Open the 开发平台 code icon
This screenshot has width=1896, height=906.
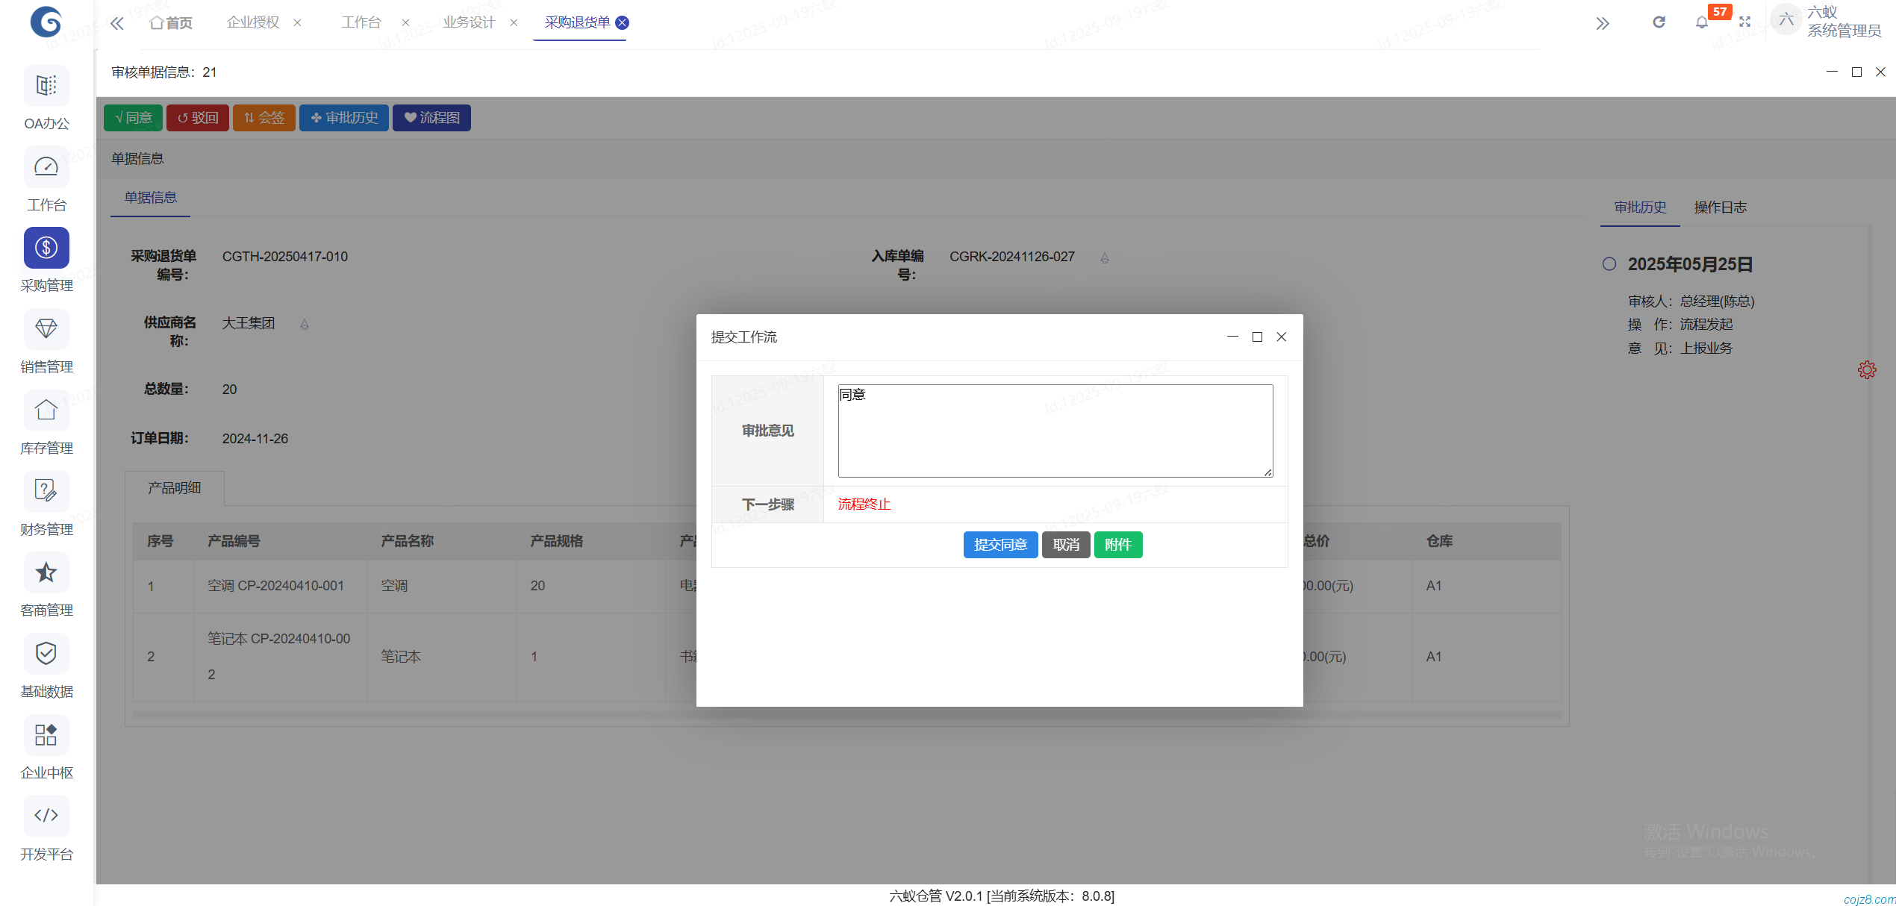46,816
